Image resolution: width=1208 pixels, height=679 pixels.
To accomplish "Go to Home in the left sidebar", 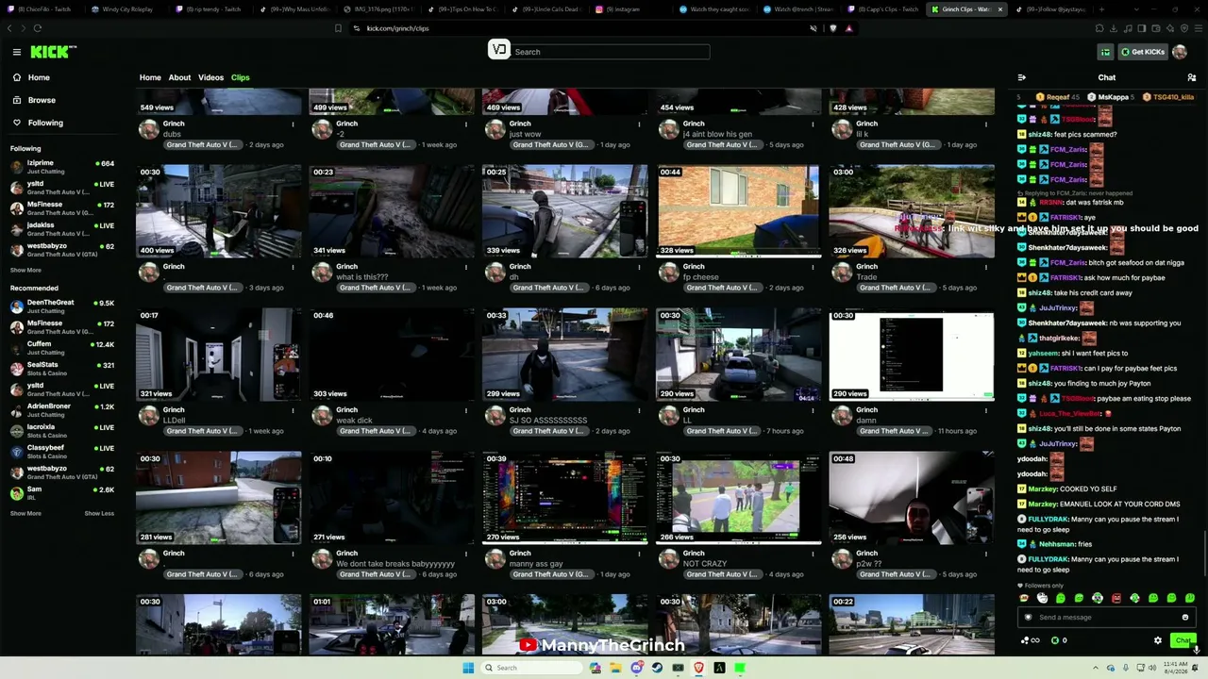I will 39,77.
